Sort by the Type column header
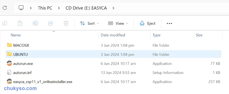This screenshot has height=94, width=229. point(156,35)
